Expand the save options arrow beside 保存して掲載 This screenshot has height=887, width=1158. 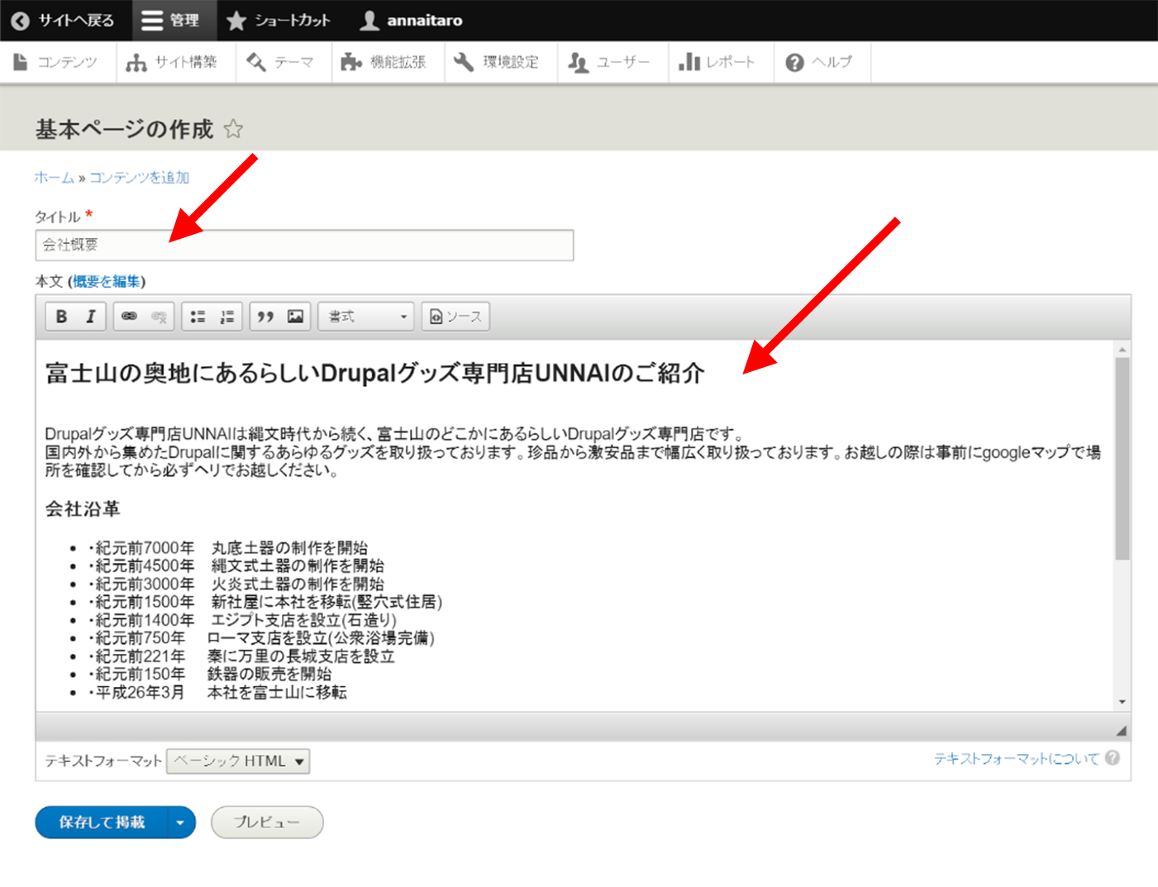click(180, 823)
